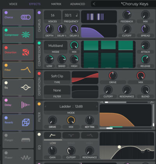Click the chorus FEEDBACK knob
Viewport: 156px width, 164px height.
tap(127, 15)
